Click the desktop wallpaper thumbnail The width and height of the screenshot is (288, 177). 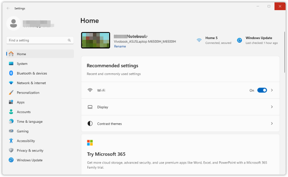tap(96, 40)
